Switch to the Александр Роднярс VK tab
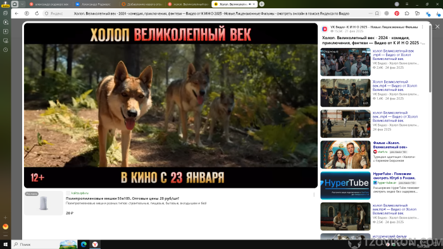 coord(96,4)
